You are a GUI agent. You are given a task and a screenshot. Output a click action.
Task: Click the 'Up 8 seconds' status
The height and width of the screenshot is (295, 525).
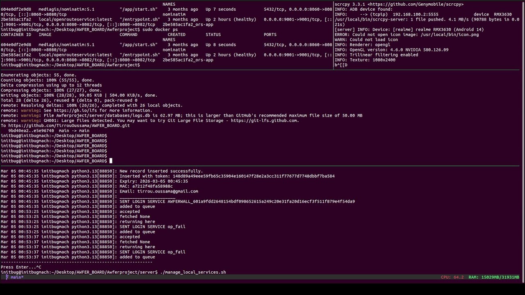click(x=221, y=45)
